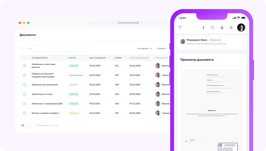This screenshot has width=266, height=151.
Task: Open notifications bell on the phone
Action: [222, 27]
